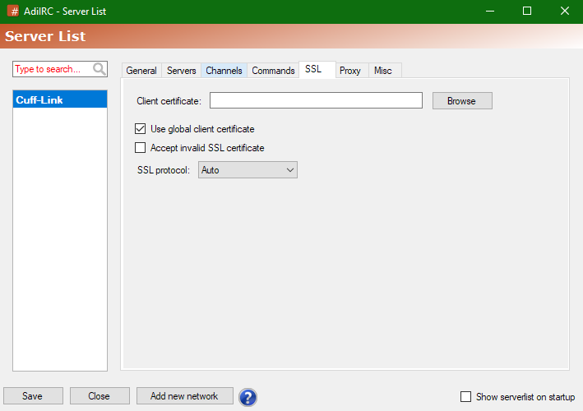Open the Servers tab

click(x=181, y=71)
